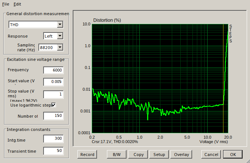The image size is (250, 163).
Task: Click the 10.0 label on the distortion axis
Action: [x=86, y=24]
